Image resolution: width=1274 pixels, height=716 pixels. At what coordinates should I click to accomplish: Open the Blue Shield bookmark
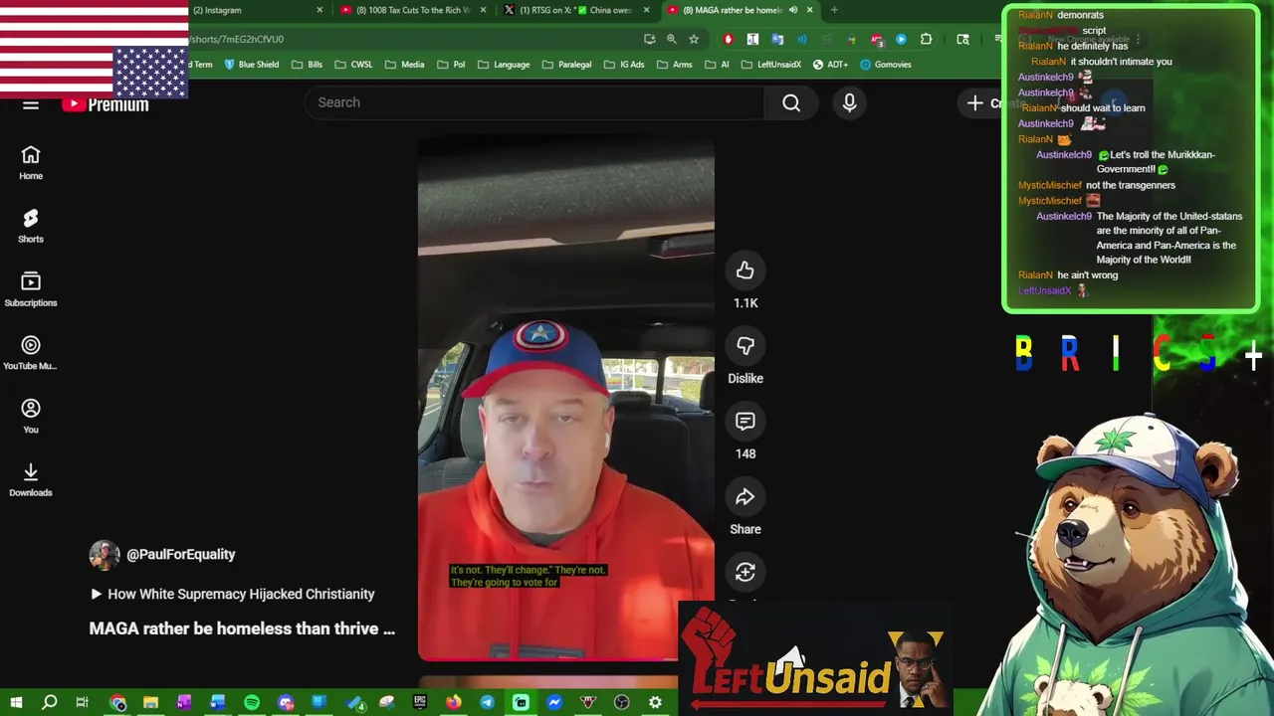tap(251, 65)
